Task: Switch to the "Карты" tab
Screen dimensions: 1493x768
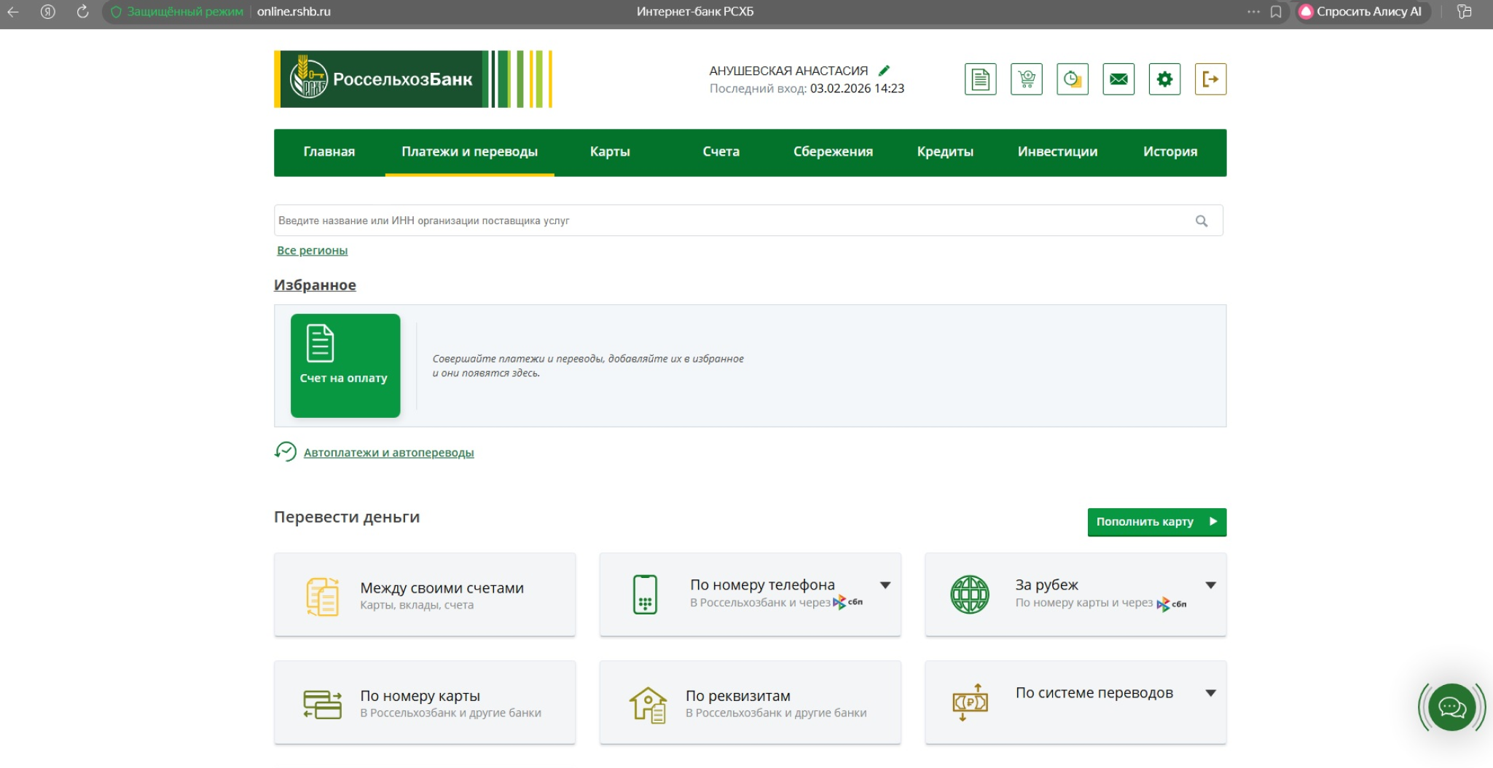Action: click(x=610, y=152)
